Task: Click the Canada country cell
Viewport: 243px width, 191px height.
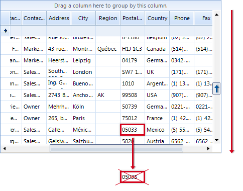Action: coord(157,49)
